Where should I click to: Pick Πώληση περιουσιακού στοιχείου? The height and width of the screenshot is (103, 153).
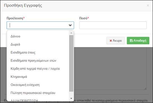(33, 93)
